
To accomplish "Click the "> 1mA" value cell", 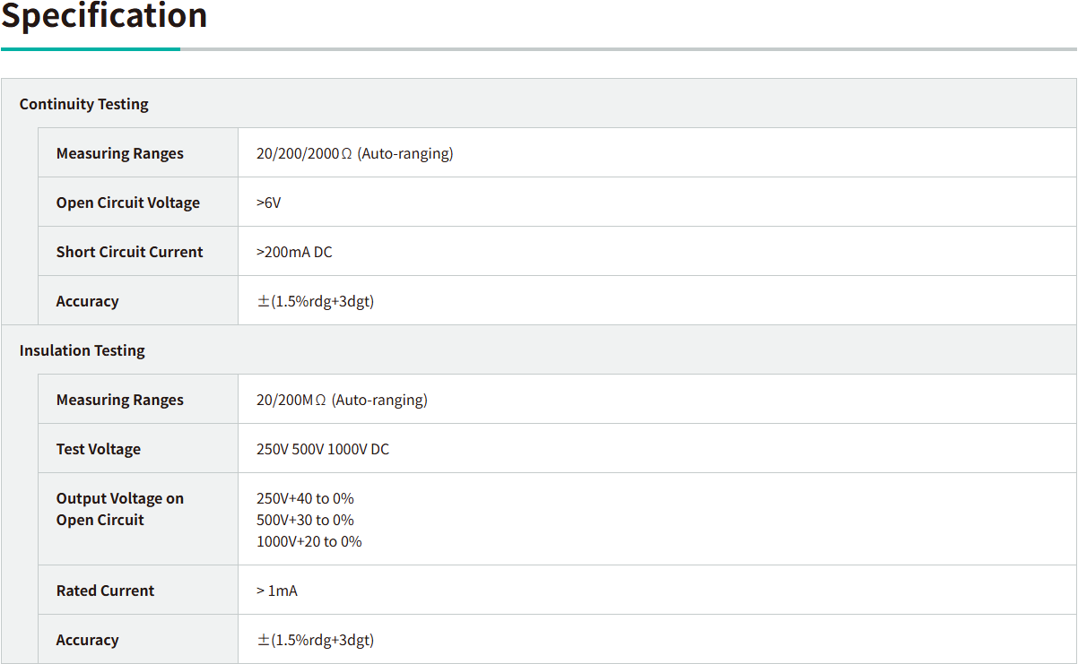I will point(277,591).
